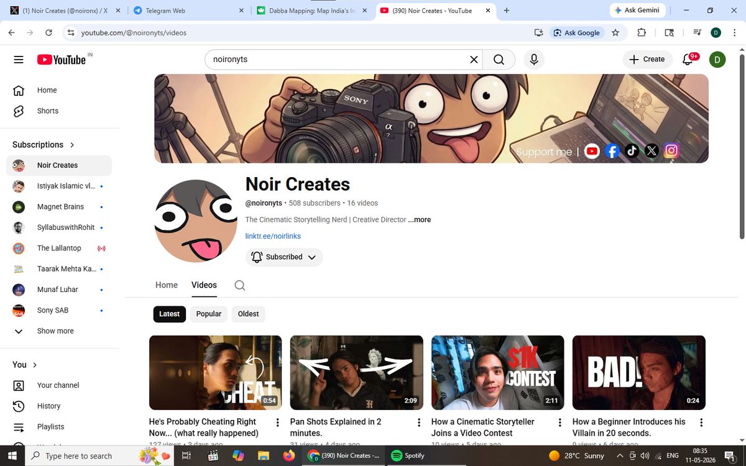Open the YouTube hamburger guide menu
The image size is (746, 466).
click(19, 60)
